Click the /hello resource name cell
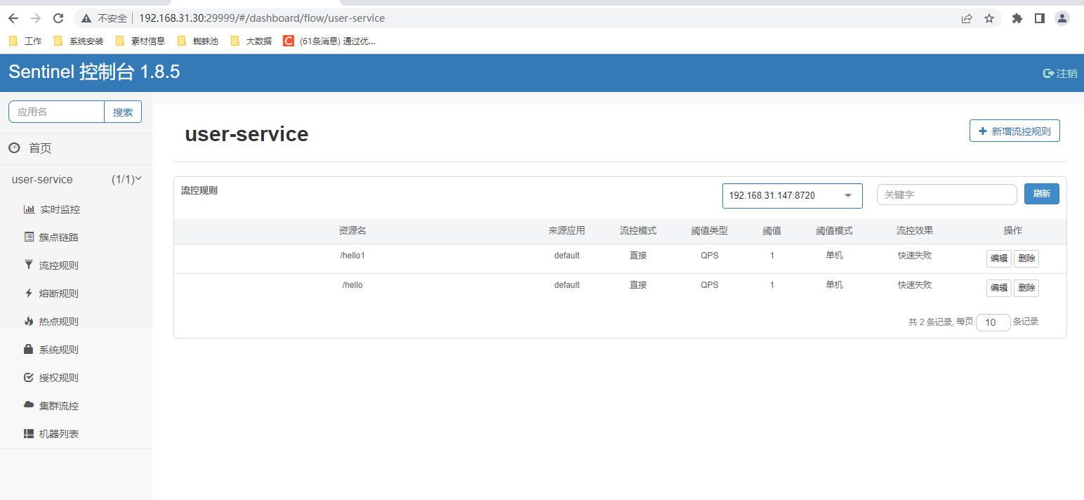The width and height of the screenshot is (1084, 500). pos(352,285)
